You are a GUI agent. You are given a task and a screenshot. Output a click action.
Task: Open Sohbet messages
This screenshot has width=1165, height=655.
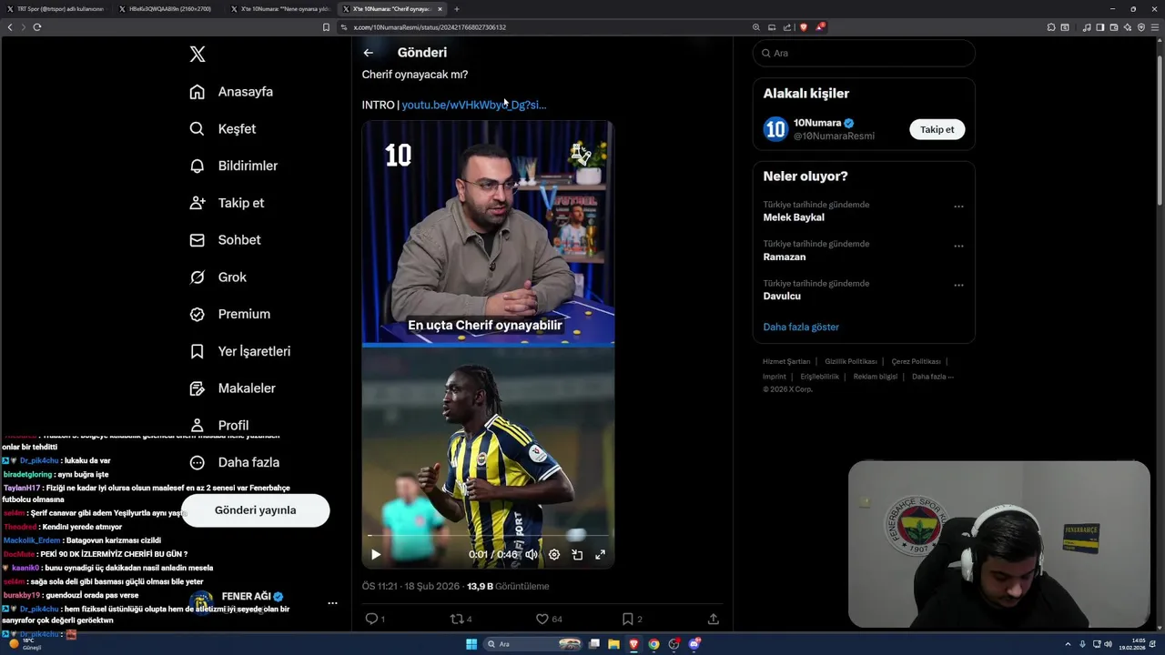click(x=225, y=240)
